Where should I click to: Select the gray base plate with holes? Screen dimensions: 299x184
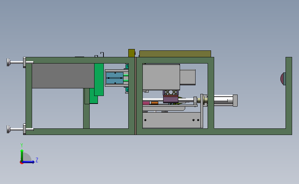[x=172, y=120]
